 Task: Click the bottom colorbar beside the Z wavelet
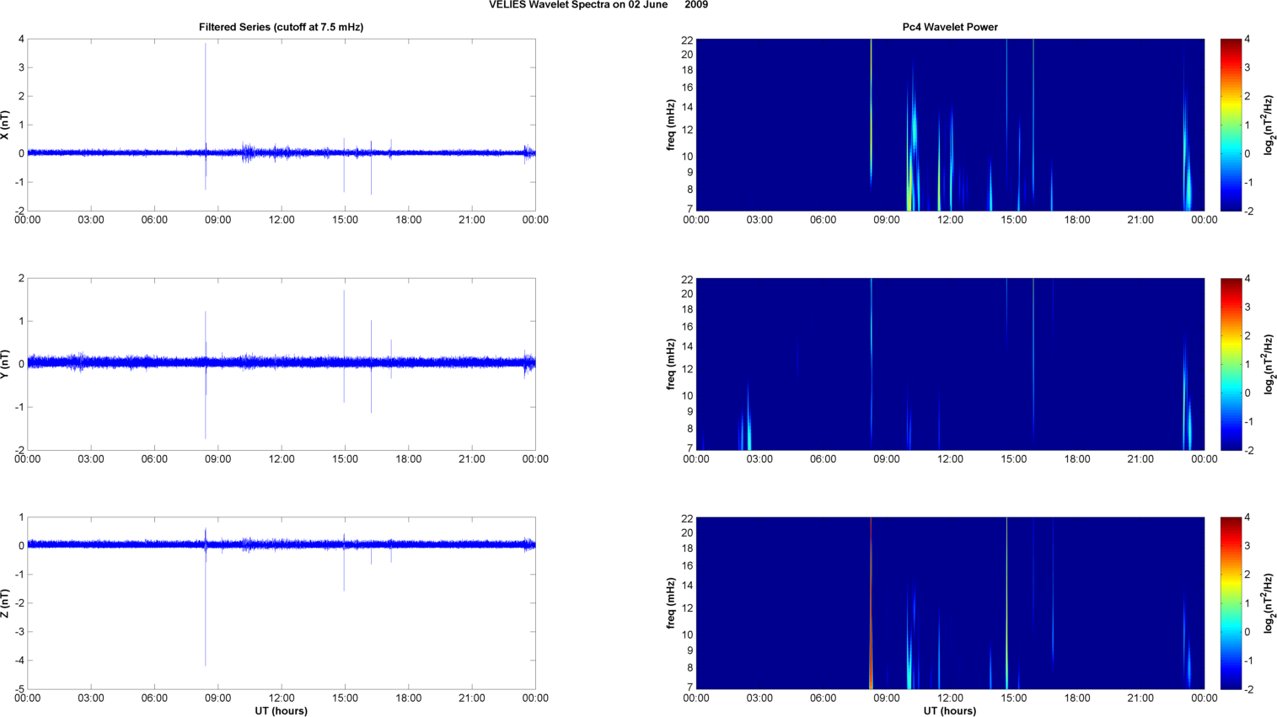tap(1231, 603)
